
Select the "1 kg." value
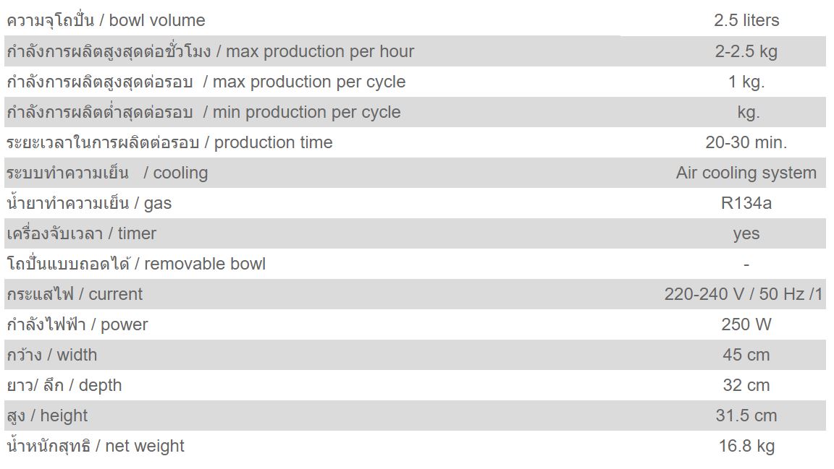point(746,82)
